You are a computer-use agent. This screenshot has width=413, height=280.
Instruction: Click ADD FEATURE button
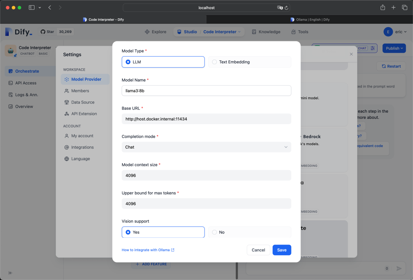pyautogui.click(x=151, y=264)
